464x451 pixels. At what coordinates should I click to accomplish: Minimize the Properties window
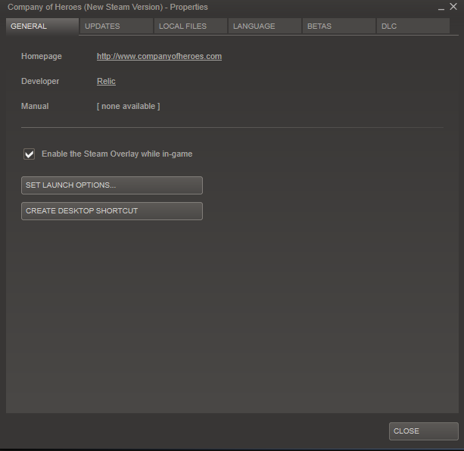point(441,8)
